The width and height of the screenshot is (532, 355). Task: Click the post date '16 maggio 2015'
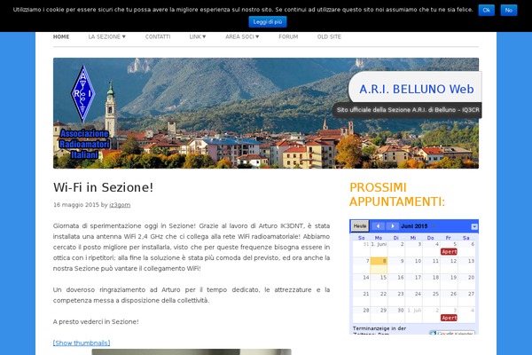point(76,205)
